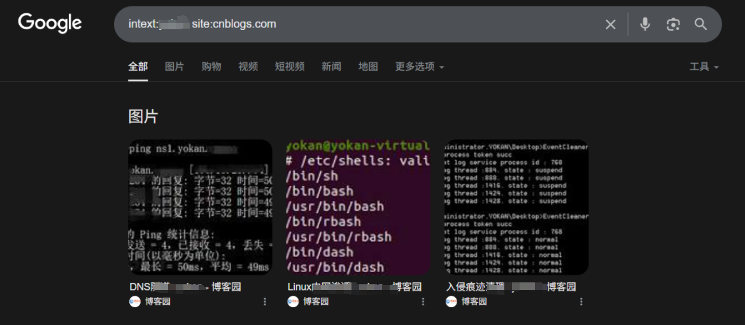Switch to the 短视频 tab
Viewport: 745px width, 325px height.
pos(289,66)
